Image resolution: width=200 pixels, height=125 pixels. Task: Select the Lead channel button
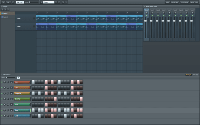coord(22,116)
